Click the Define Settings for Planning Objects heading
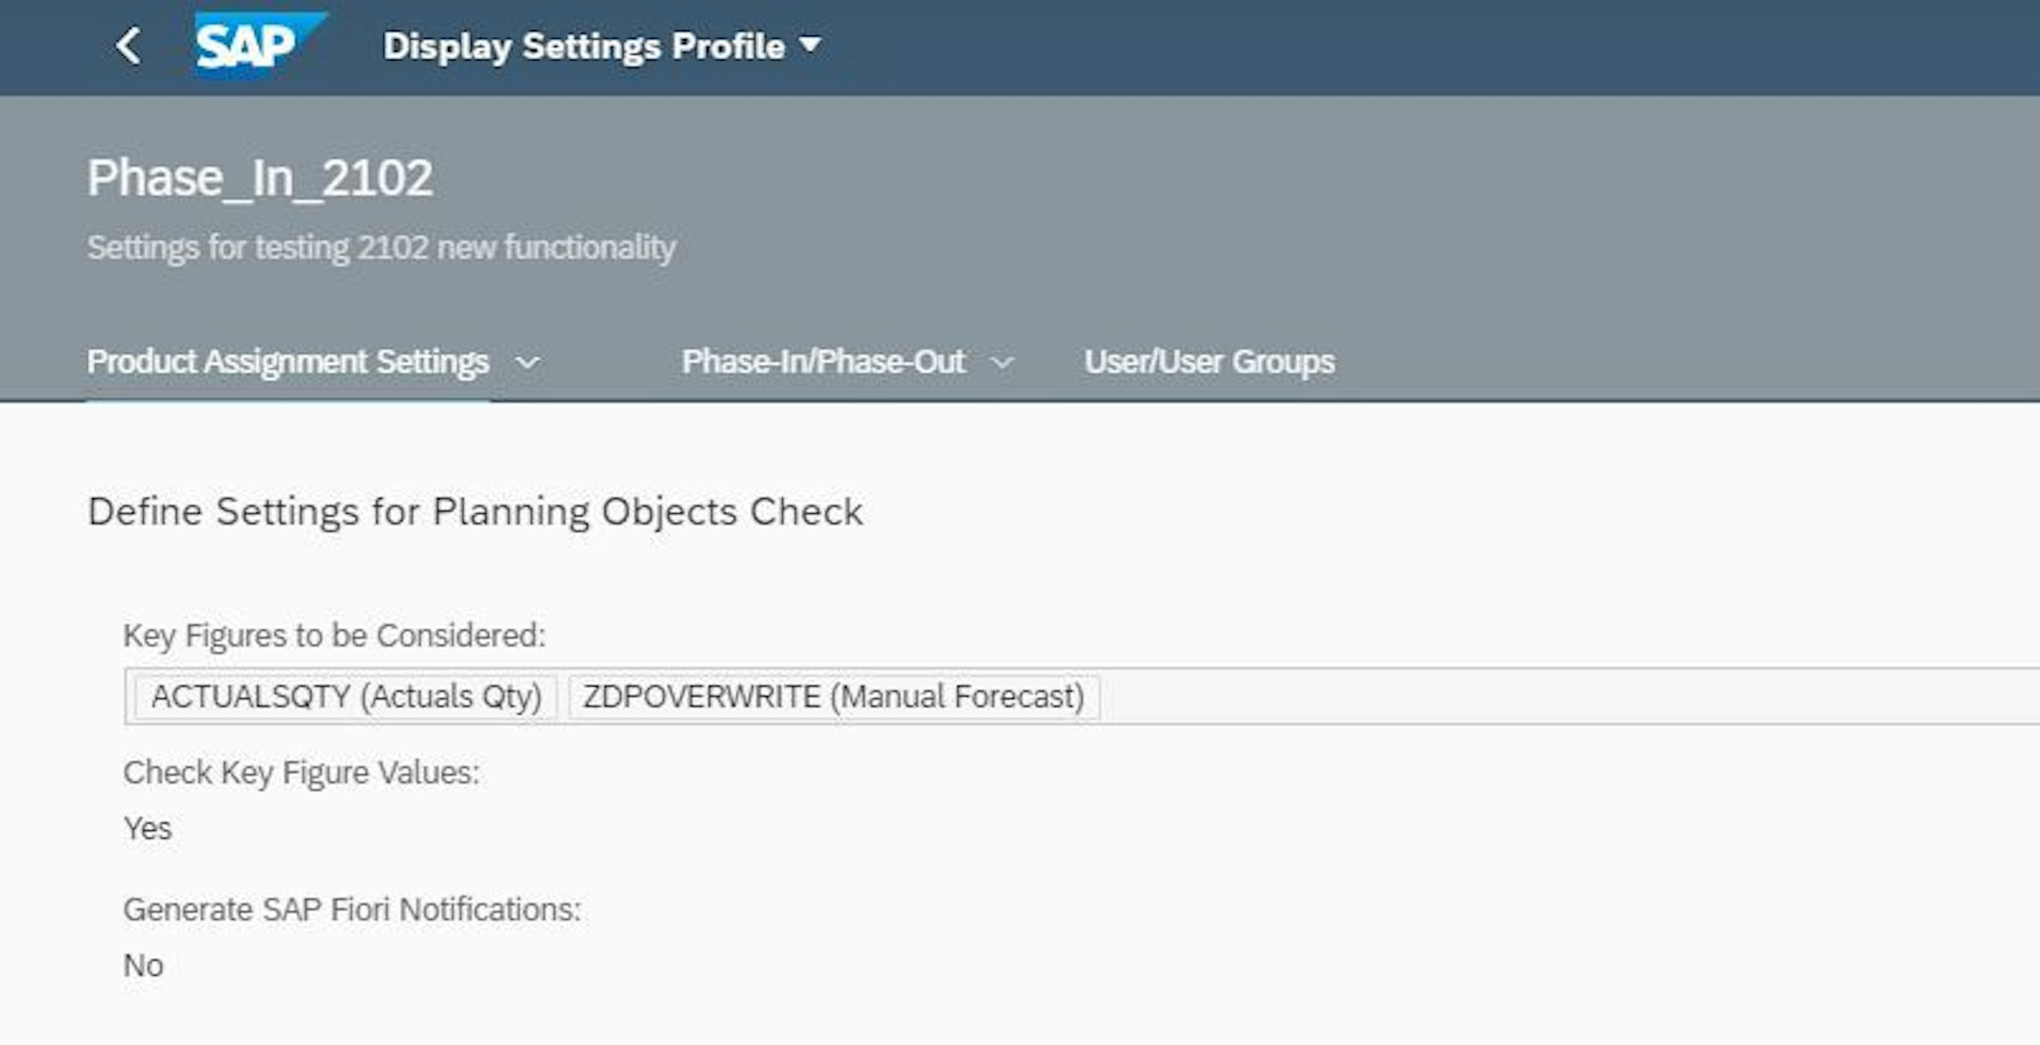Image resolution: width=2040 pixels, height=1045 pixels. click(x=475, y=512)
